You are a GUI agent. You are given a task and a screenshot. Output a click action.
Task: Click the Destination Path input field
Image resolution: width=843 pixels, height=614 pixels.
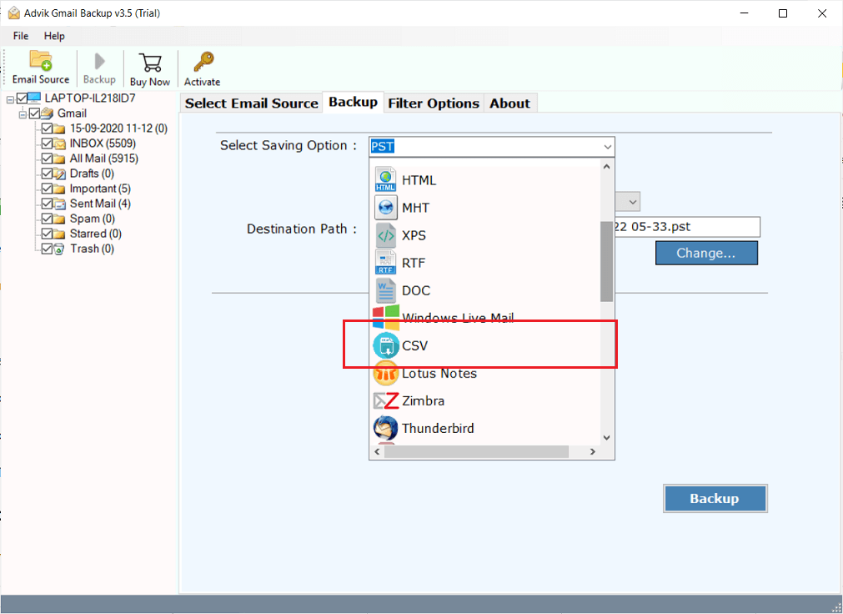pos(687,227)
